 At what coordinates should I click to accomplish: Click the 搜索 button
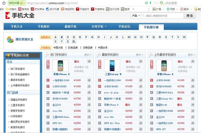click(x=190, y=16)
